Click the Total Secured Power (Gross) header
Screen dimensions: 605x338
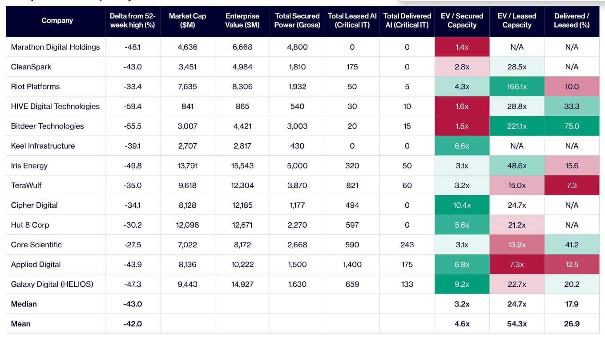click(297, 20)
